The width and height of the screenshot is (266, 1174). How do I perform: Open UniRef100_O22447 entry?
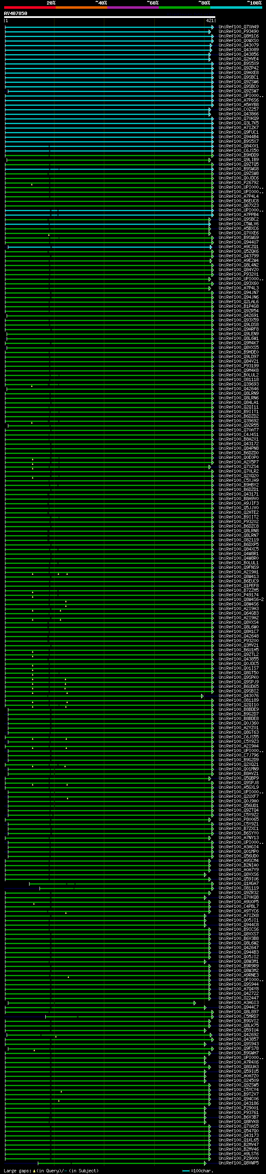click(239, 998)
